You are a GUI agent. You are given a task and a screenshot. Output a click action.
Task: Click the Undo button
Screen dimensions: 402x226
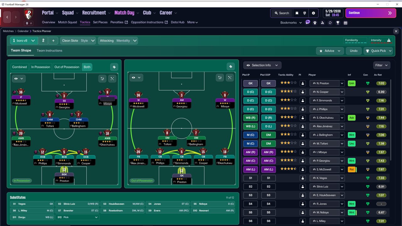[354, 51]
